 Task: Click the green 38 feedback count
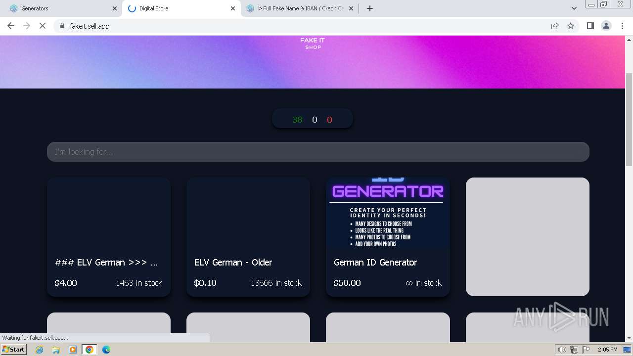[297, 120]
